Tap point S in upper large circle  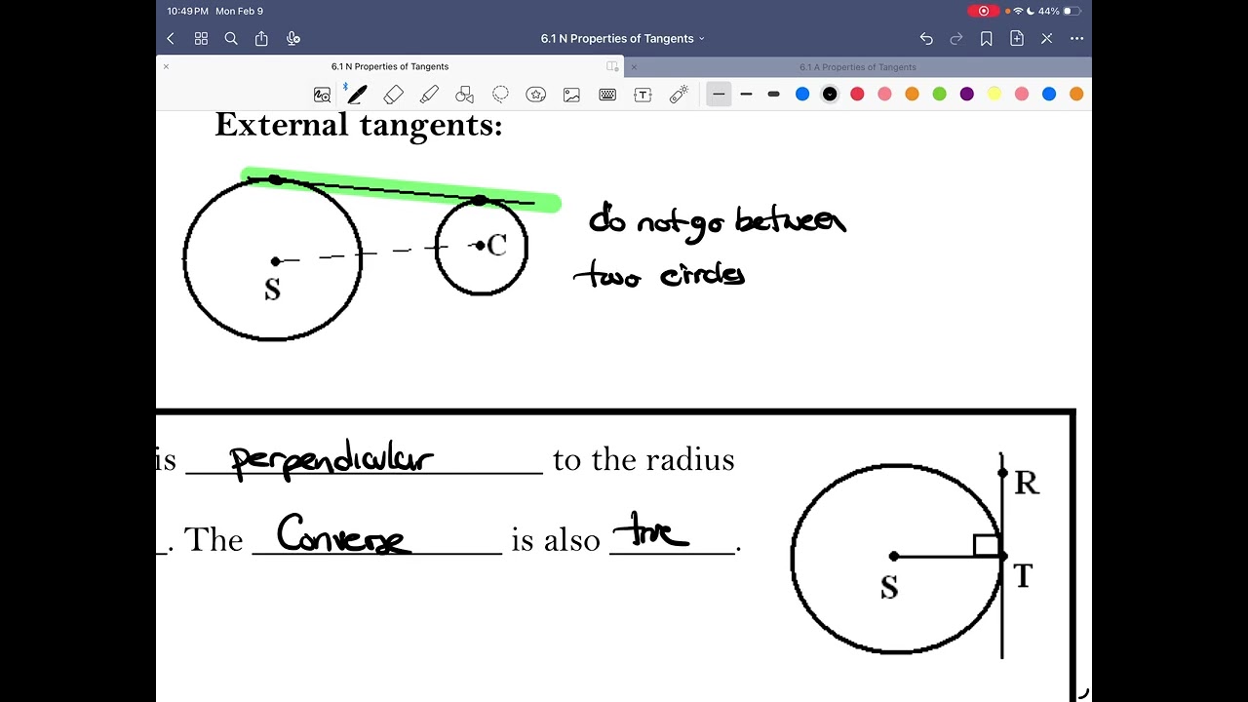pos(276,261)
